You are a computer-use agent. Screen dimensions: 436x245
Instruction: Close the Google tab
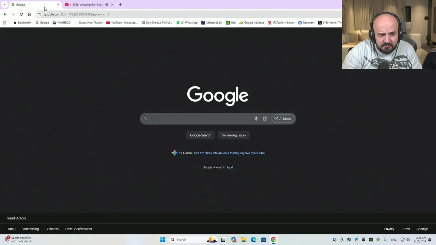tap(58, 5)
